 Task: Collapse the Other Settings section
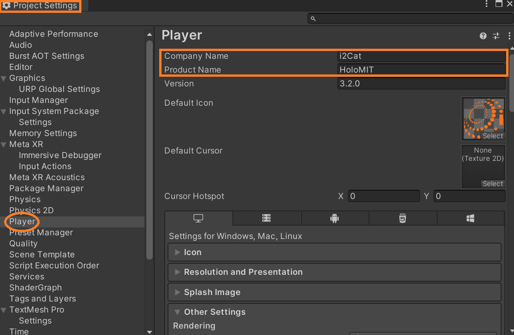pyautogui.click(x=214, y=312)
